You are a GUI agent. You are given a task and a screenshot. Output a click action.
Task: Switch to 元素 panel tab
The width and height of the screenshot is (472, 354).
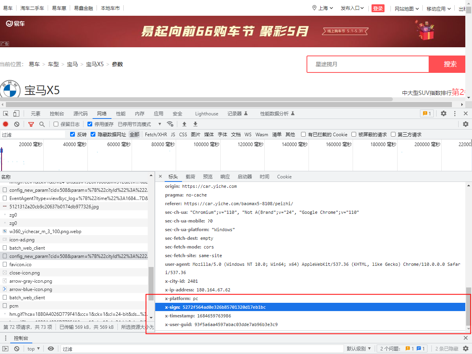tap(35, 114)
